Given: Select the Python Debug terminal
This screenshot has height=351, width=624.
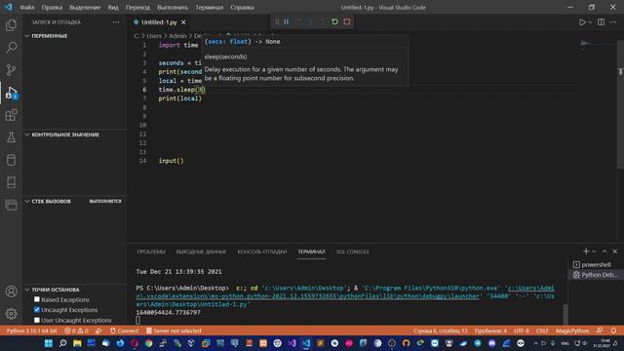Looking at the screenshot, I should click(x=595, y=275).
